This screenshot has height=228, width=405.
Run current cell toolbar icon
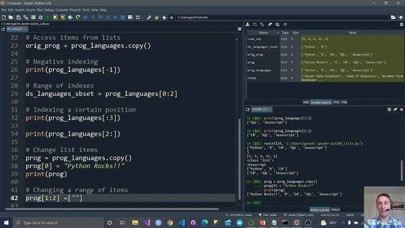(x=55, y=17)
